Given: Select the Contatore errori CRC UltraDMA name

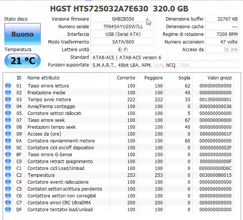Looking at the screenshot, I should [59, 203].
